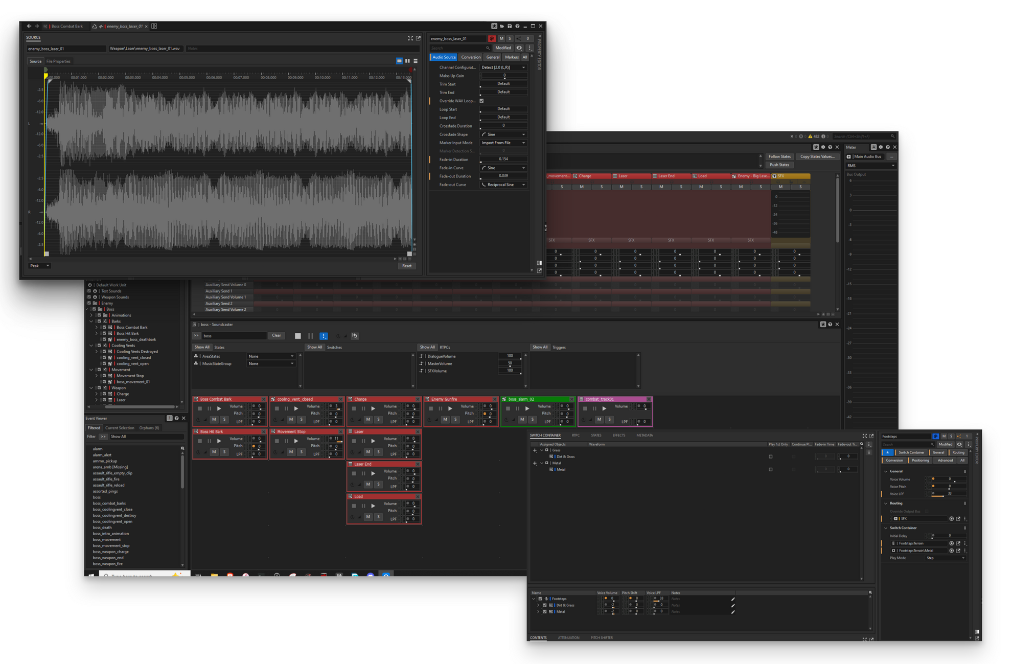Open the AreaStates state dropdown

coord(270,356)
